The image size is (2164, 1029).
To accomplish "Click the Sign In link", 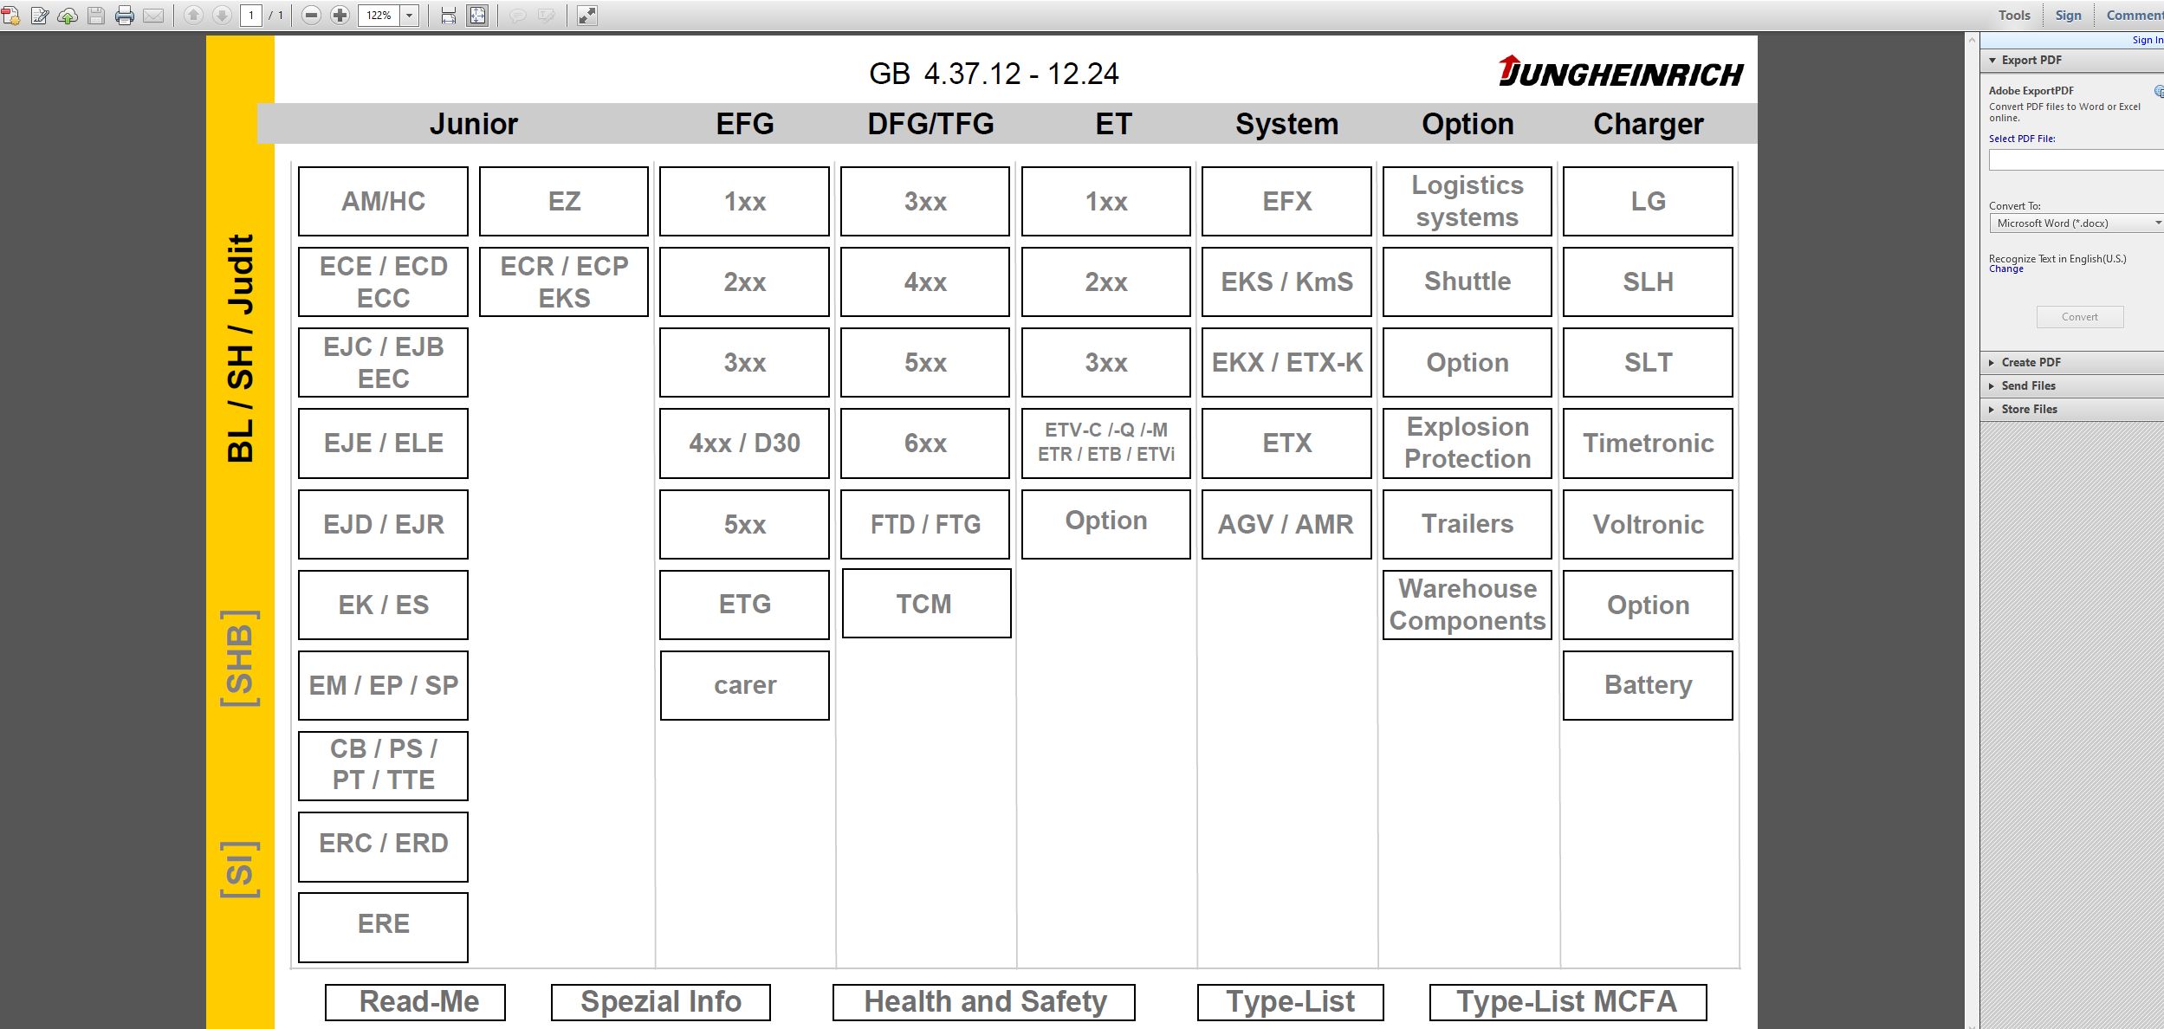I will (2148, 40).
